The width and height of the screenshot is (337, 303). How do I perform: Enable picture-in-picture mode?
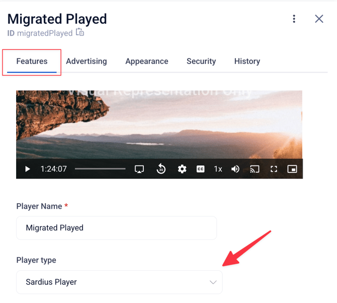292,169
